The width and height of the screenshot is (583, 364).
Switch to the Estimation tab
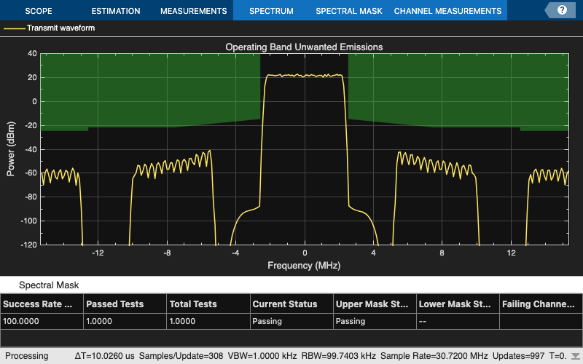(x=116, y=11)
